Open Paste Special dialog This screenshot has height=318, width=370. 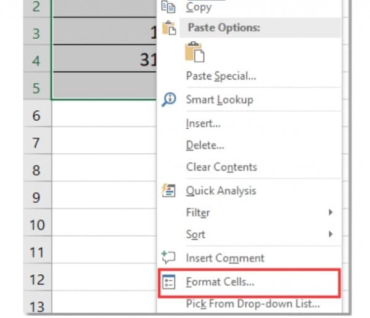pos(221,76)
